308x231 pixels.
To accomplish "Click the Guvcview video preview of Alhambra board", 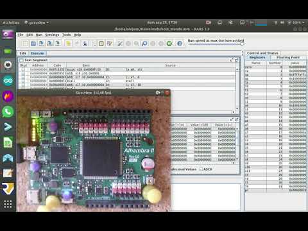I will pos(94,153).
